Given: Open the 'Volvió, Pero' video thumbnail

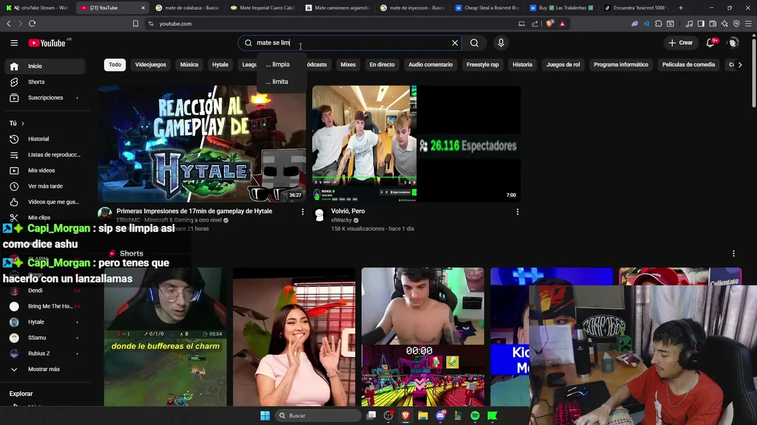Looking at the screenshot, I should pyautogui.click(x=416, y=144).
